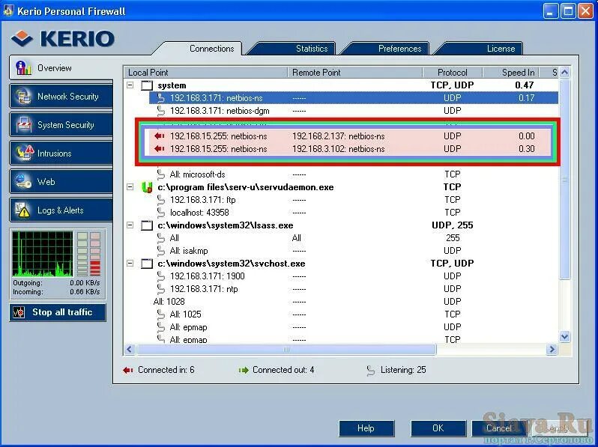Sort by Remote Point column header
The image size is (598, 447).
point(354,73)
